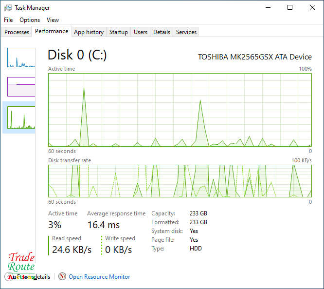The width and height of the screenshot is (324, 289).
Task: Click the Task Manager title bar icon
Action: point(8,8)
